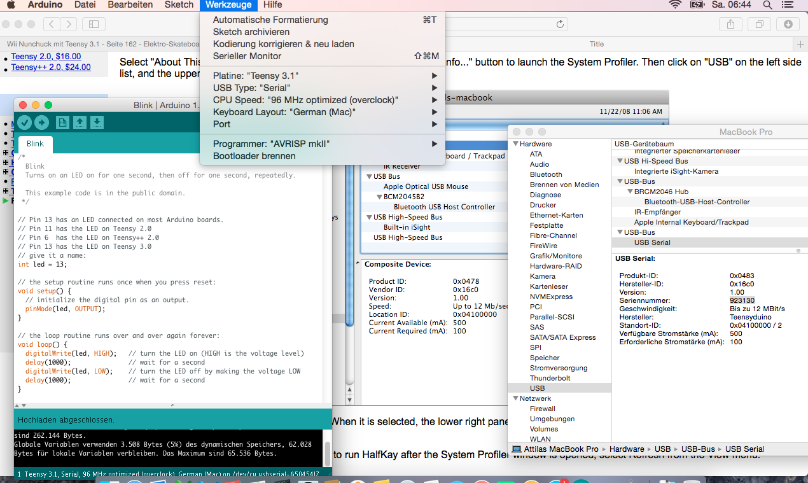
Task: Open the Apple menu
Action: coord(11,5)
